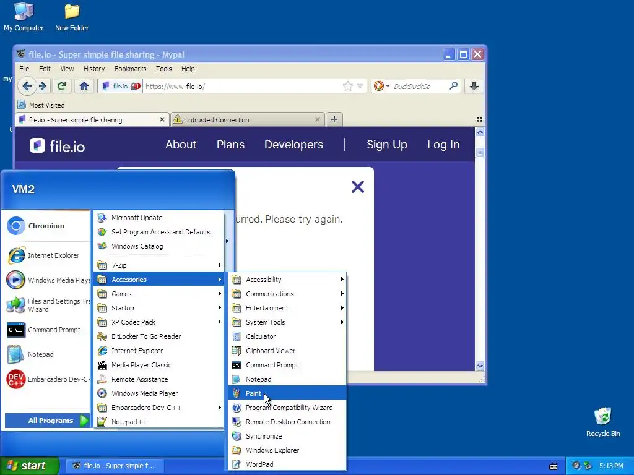
Task: Expand the Games submenu
Action: coord(158,294)
